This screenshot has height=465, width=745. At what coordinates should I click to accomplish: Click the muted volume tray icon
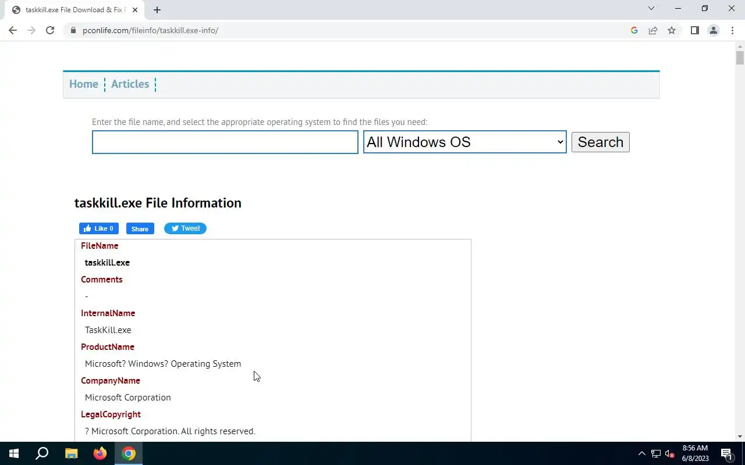coord(670,453)
